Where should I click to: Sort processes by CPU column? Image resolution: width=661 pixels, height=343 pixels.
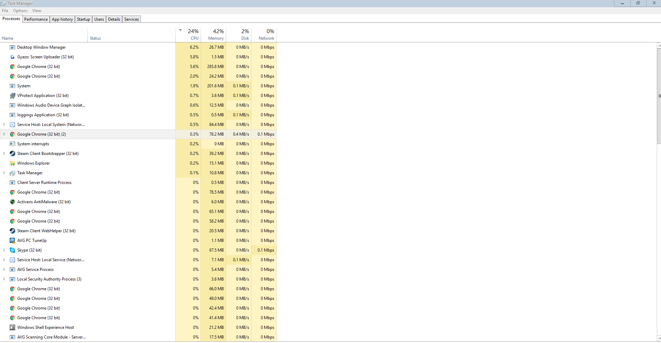click(188, 35)
